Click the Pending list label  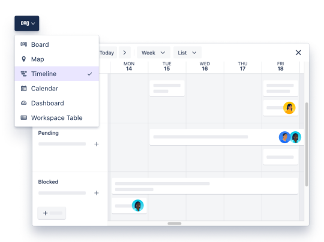(49, 133)
